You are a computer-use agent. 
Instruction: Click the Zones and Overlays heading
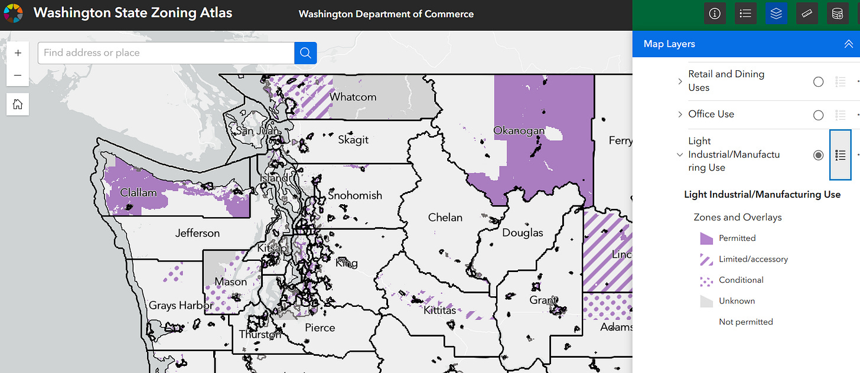pos(737,217)
